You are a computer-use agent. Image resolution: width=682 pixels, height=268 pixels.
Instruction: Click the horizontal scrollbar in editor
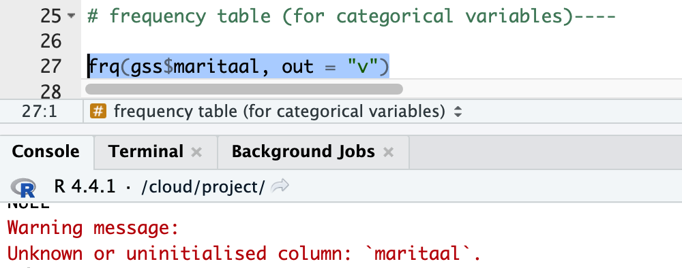coord(244,89)
